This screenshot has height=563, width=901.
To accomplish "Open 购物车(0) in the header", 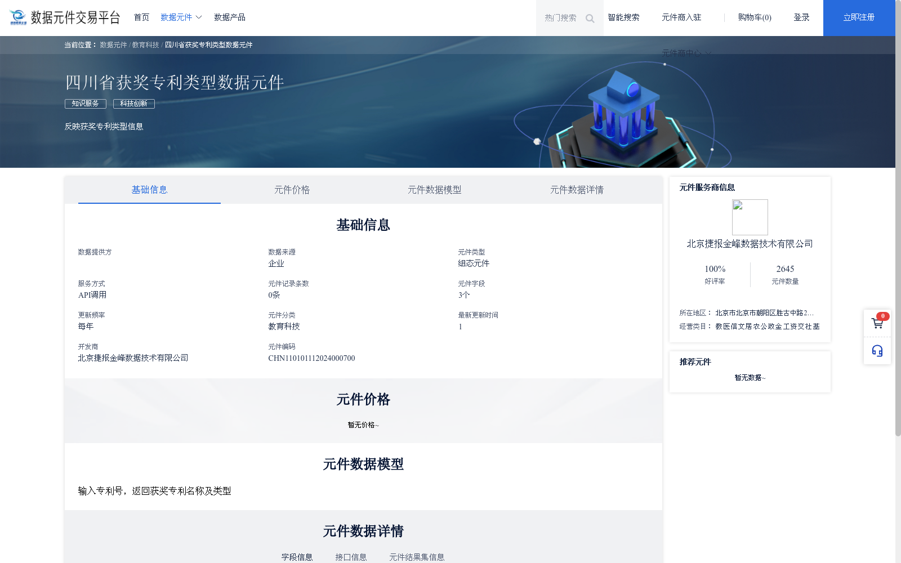I will (755, 17).
